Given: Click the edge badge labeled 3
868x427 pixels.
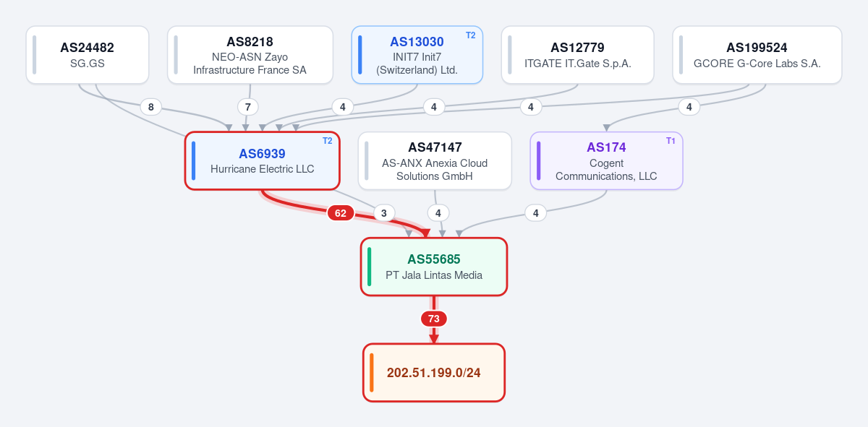Looking at the screenshot, I should point(384,213).
